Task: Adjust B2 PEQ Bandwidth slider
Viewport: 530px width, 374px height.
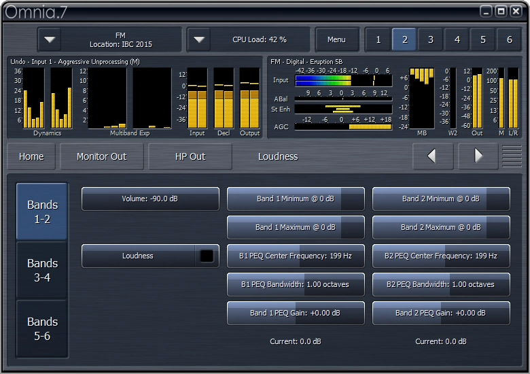Action: click(441, 284)
